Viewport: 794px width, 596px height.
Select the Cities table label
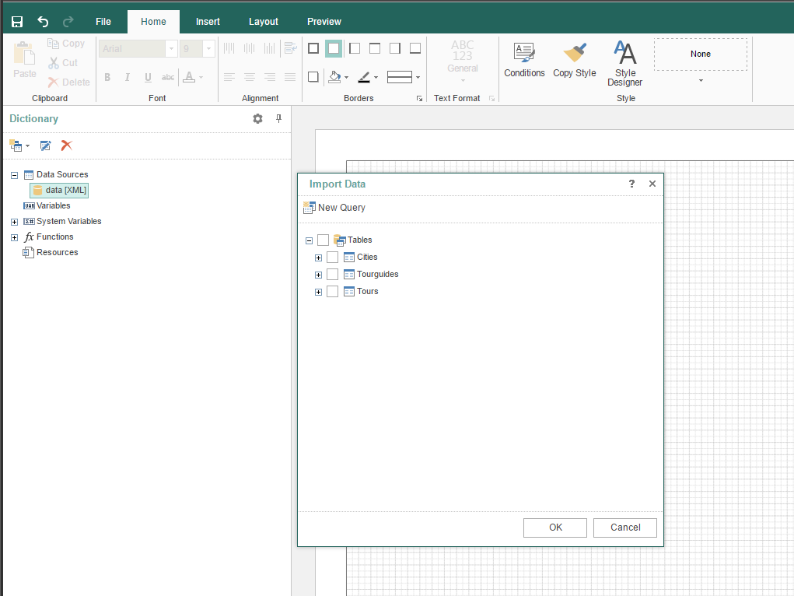point(367,257)
